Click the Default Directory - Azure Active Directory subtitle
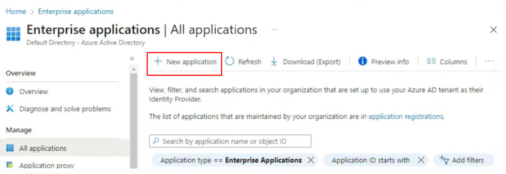The width and height of the screenshot is (506, 174). [x=86, y=43]
